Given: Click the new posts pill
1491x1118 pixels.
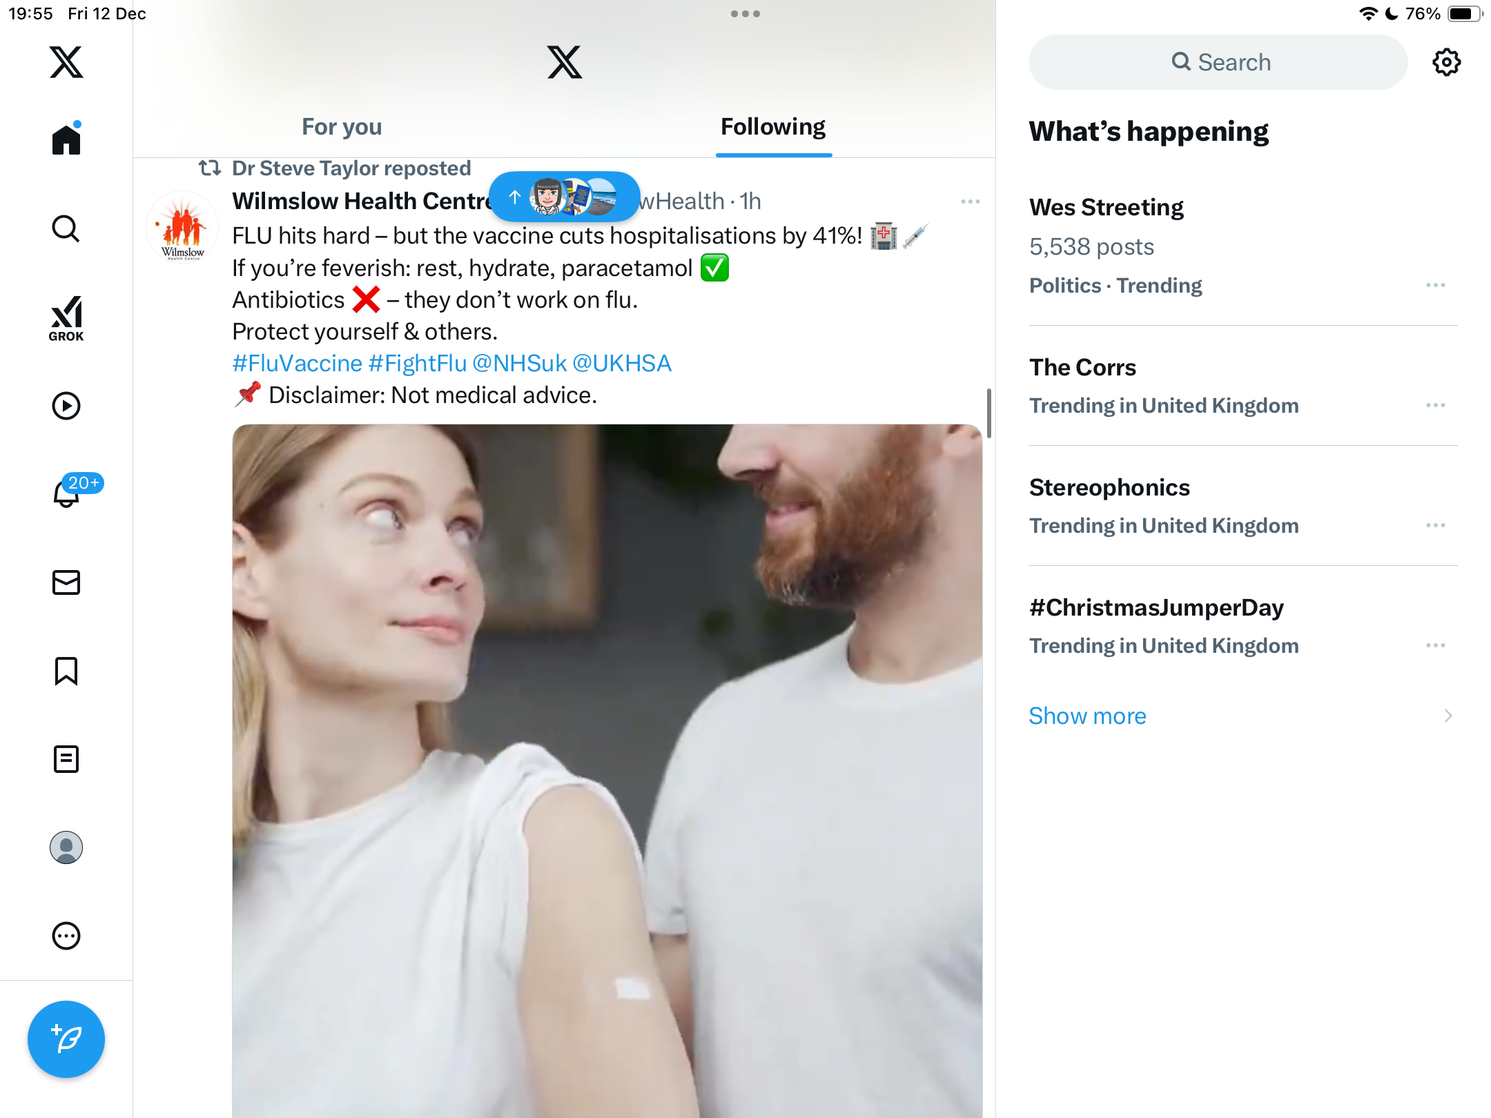Looking at the screenshot, I should 564,197.
